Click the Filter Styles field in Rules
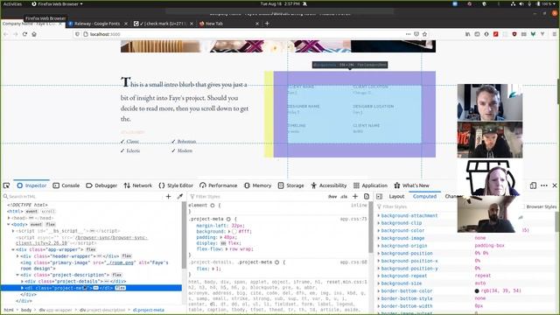Image resolution: width=560 pixels, height=315 pixels. (x=257, y=196)
